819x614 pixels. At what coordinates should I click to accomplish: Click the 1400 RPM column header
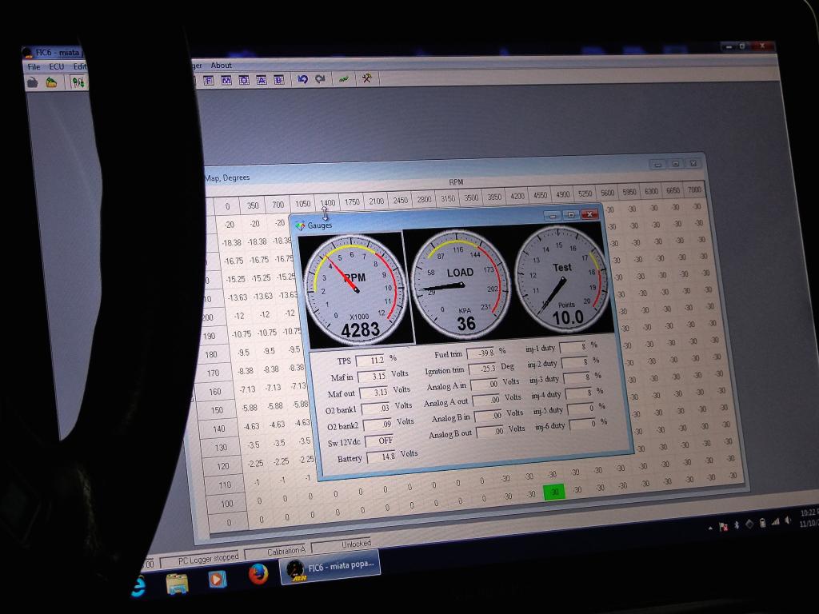327,203
